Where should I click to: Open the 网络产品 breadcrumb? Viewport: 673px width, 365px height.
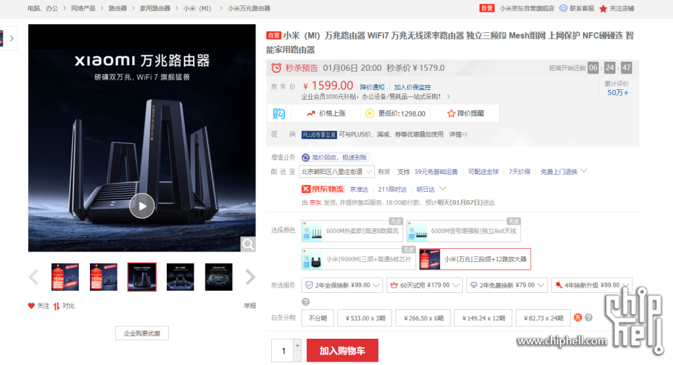[83, 8]
